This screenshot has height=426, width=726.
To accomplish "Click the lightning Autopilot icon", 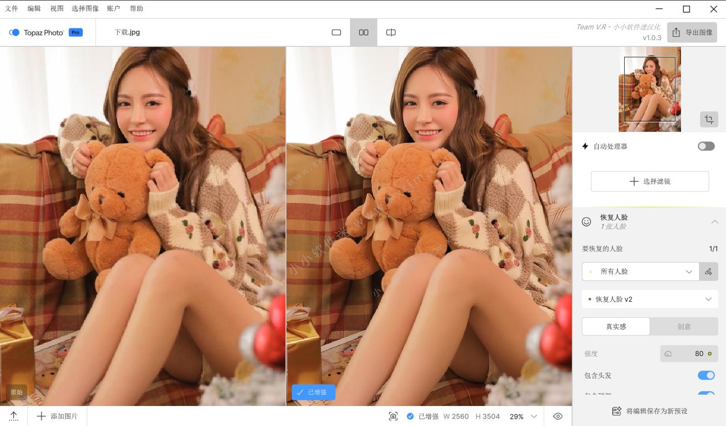I will (585, 146).
